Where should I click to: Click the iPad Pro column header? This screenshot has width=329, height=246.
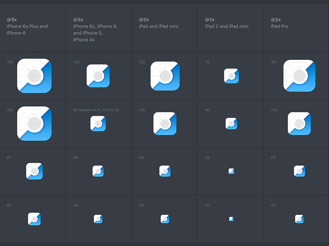pos(280,23)
